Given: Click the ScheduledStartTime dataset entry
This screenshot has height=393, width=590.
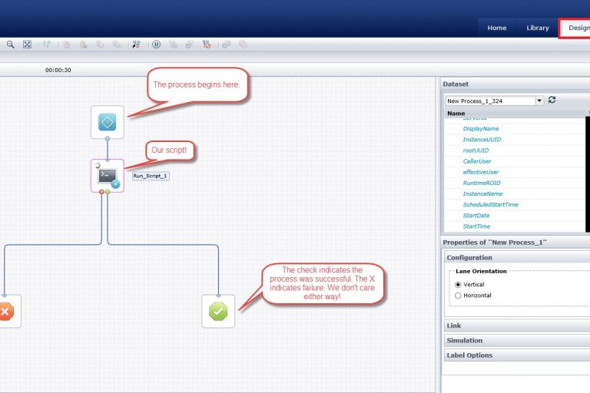Looking at the screenshot, I should pyautogui.click(x=490, y=205).
